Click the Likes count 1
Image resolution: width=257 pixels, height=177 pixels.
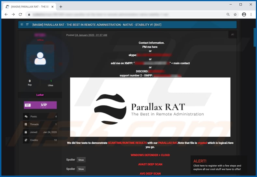pos(51,81)
